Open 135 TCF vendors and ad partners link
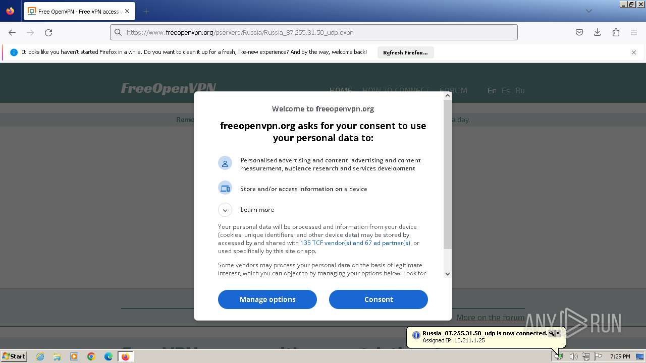The width and height of the screenshot is (646, 363). pos(355,243)
